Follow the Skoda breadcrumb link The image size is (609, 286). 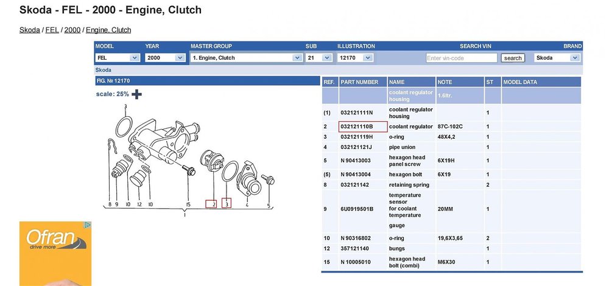[x=29, y=30]
